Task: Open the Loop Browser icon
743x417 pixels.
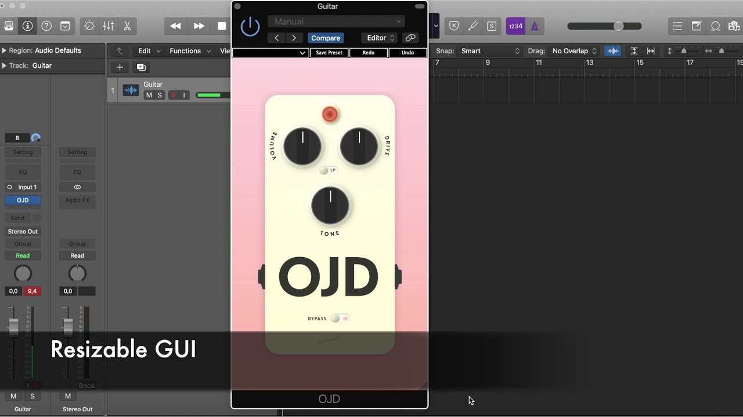Action: tap(716, 26)
